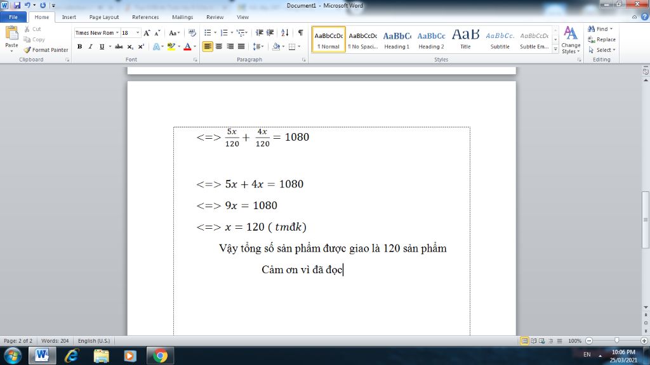650x365 pixels.
Task: Redo the last action
Action: 43,5
